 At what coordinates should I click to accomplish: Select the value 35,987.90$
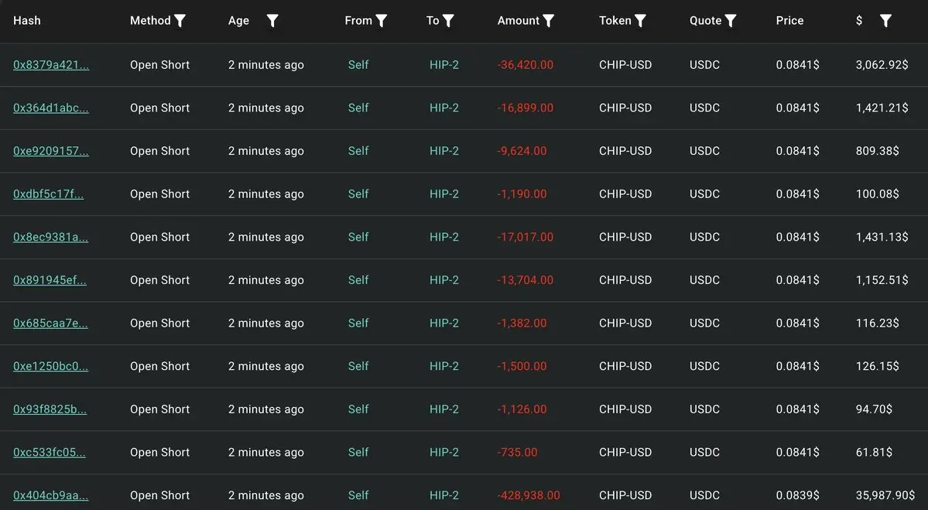point(885,495)
